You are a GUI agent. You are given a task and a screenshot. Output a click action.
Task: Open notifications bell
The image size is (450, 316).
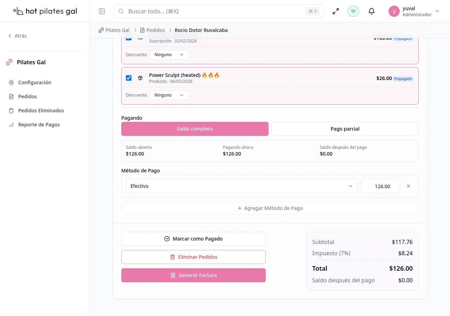coord(372,11)
